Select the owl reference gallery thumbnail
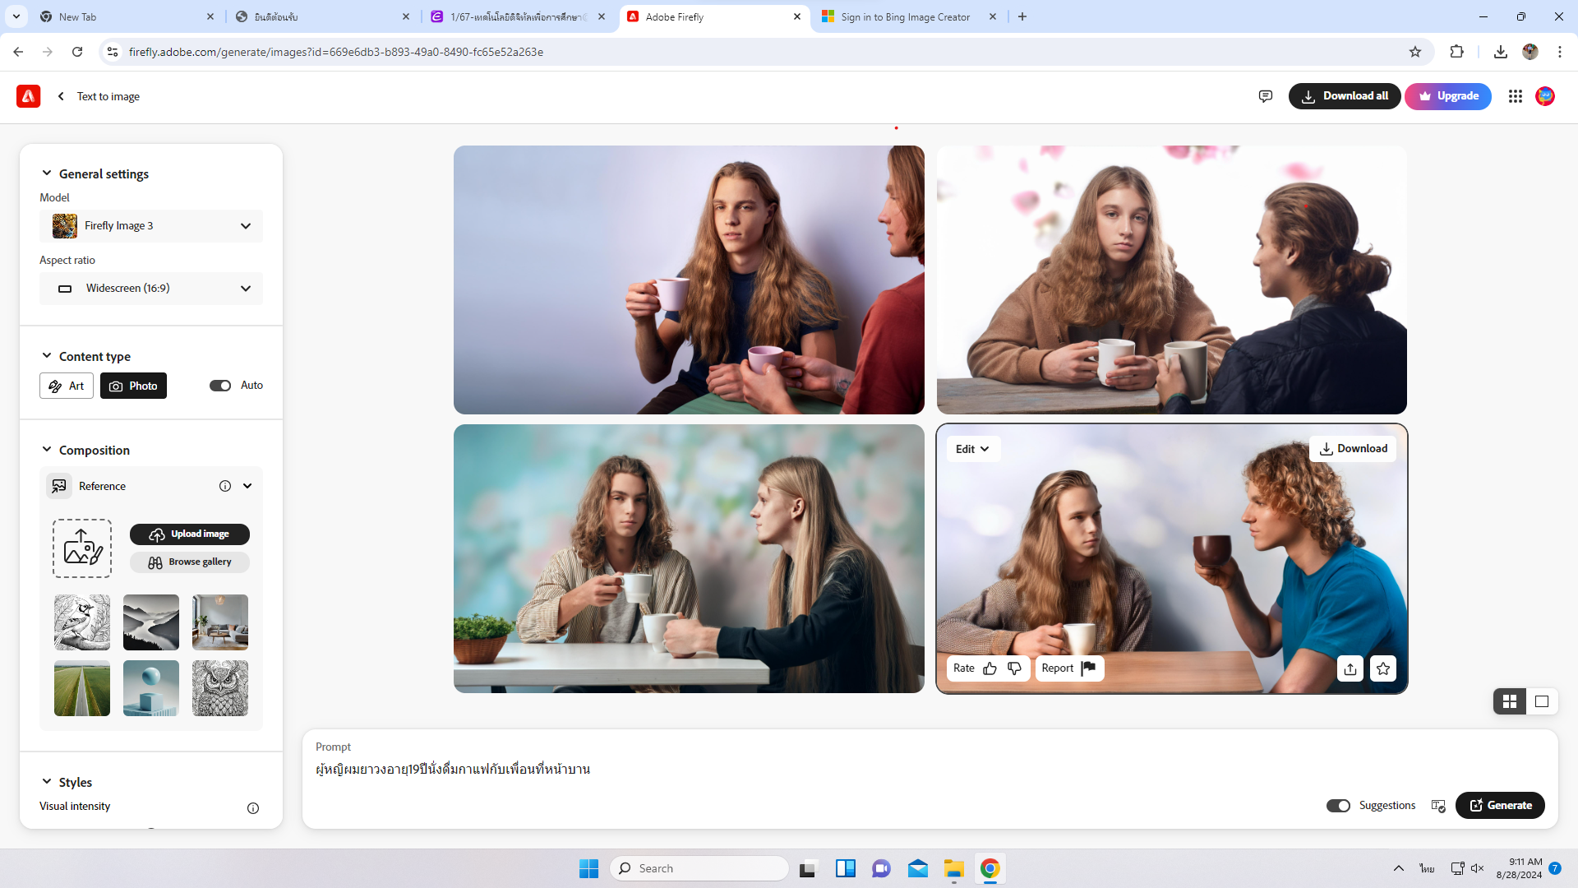 [x=219, y=688]
